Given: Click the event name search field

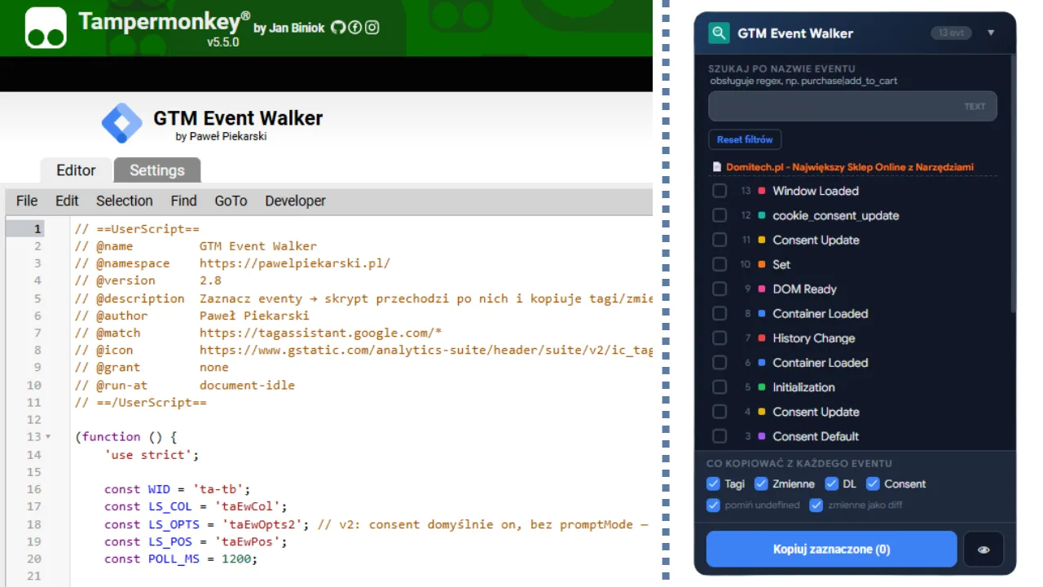Looking at the screenshot, I should pos(852,106).
